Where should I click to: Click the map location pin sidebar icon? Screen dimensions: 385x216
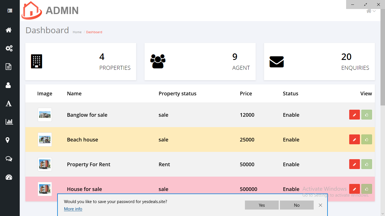coord(8,140)
